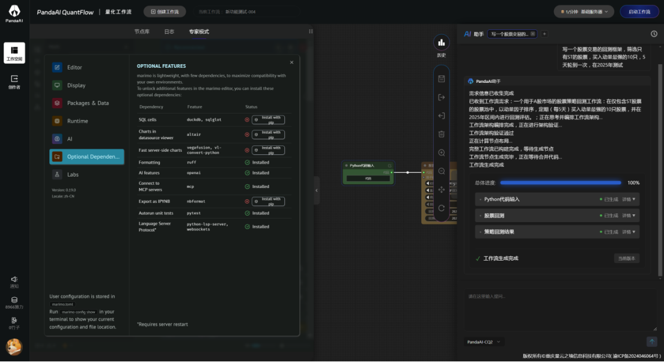Click the 当前工作流 name field
The height and width of the screenshot is (362, 664).
pyautogui.click(x=248, y=12)
